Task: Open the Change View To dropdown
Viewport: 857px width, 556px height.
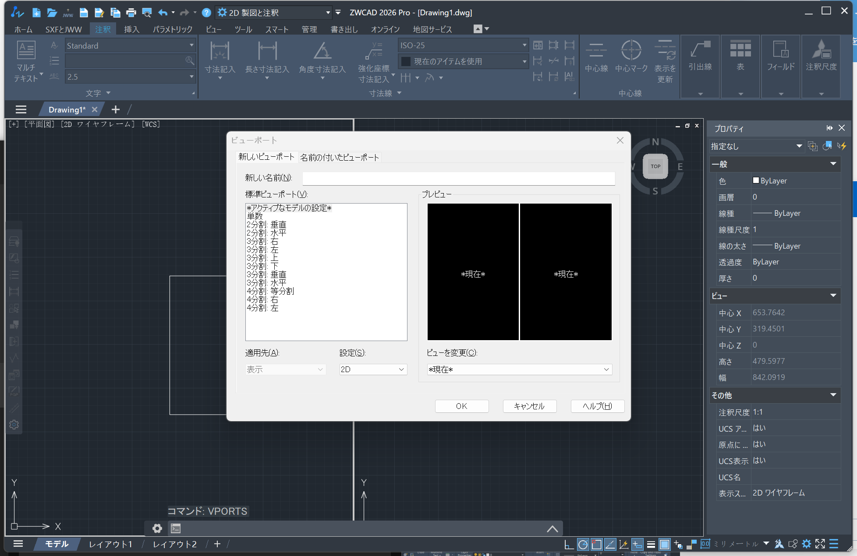Action: pos(519,369)
